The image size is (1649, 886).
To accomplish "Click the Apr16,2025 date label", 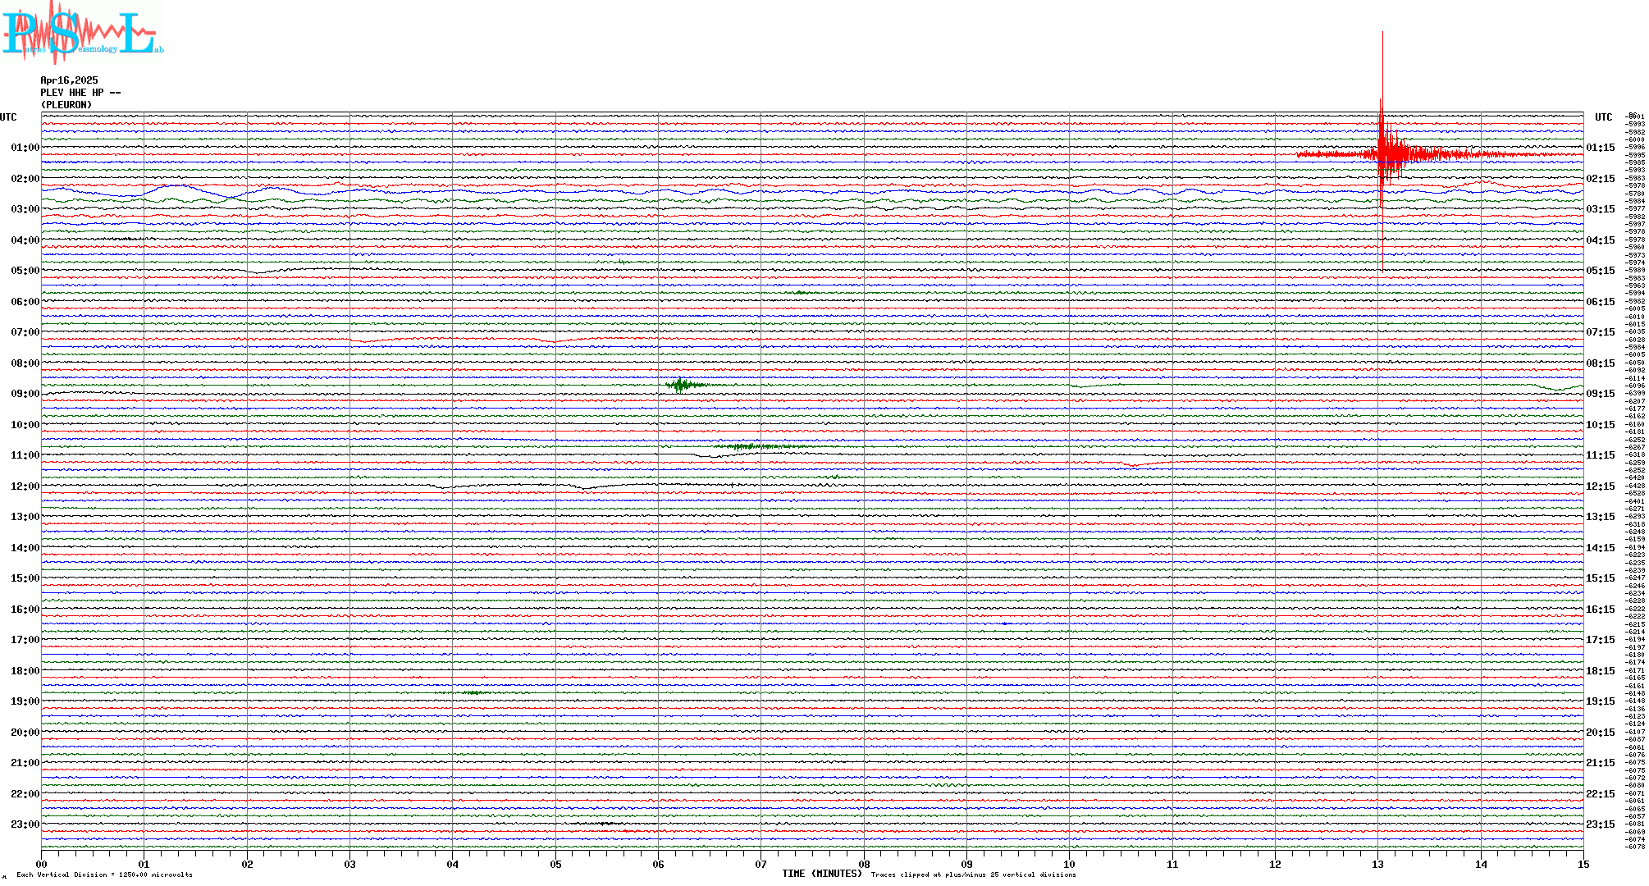I will pos(69,80).
